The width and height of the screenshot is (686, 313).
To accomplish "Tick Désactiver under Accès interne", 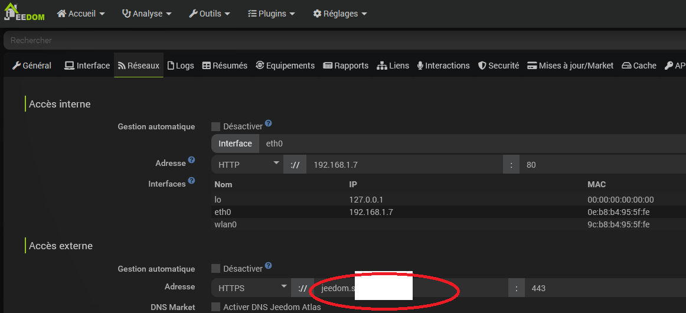I will (x=215, y=126).
